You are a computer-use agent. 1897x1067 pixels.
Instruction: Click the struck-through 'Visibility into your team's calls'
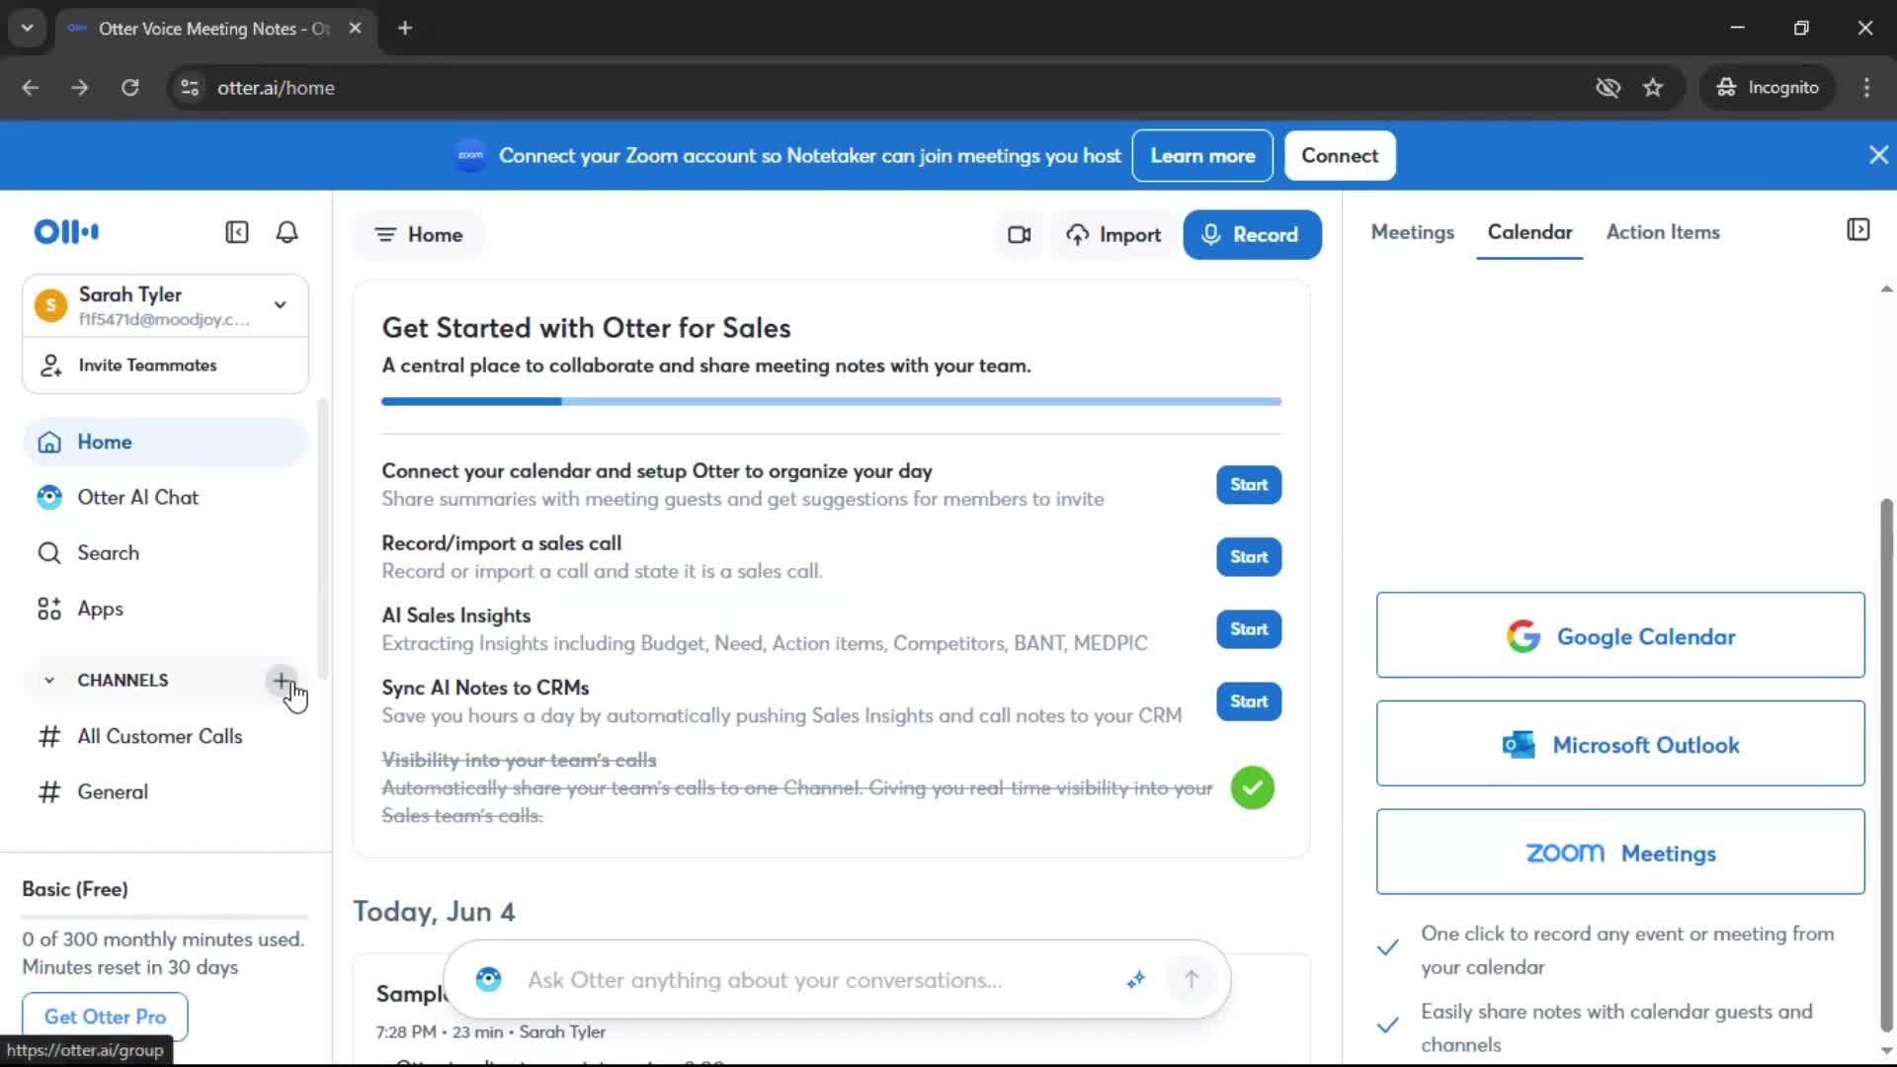pyautogui.click(x=519, y=761)
